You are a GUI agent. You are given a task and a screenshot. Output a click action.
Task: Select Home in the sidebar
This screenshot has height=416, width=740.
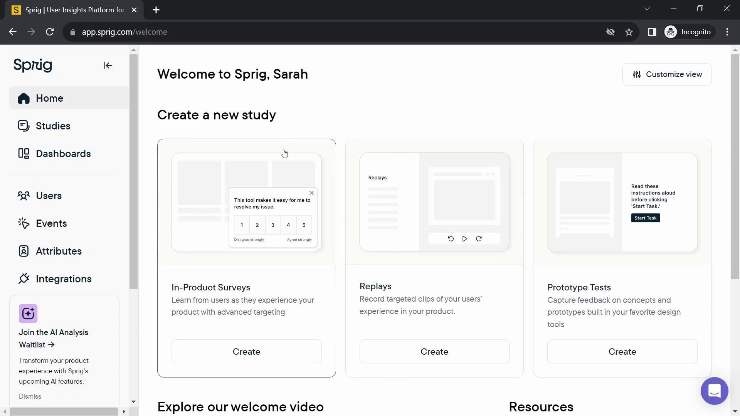pyautogui.click(x=49, y=98)
